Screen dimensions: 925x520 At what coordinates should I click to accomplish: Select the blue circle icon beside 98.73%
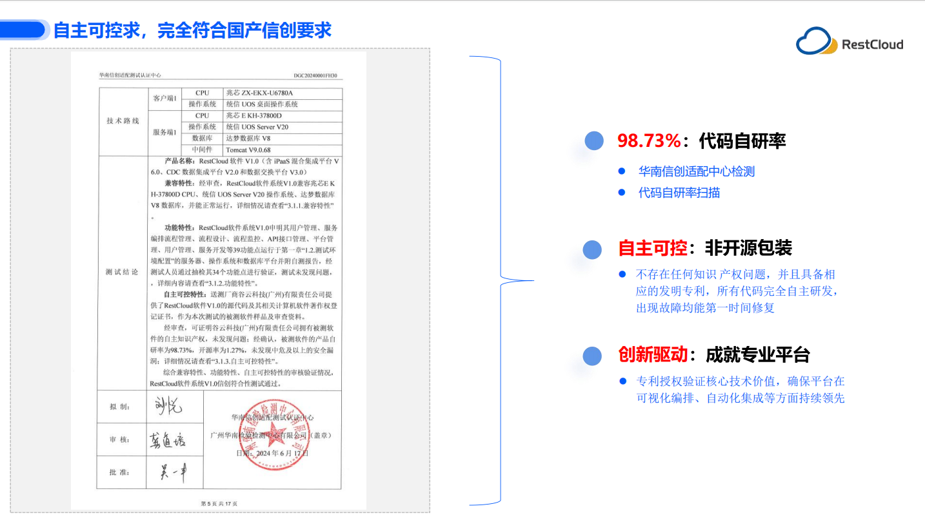click(x=593, y=140)
